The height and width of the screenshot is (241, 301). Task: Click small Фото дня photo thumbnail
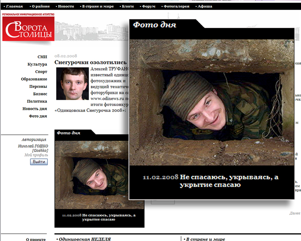coord(92,175)
